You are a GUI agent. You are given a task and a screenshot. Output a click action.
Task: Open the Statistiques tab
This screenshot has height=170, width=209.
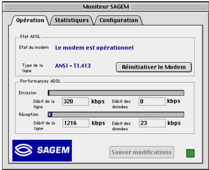point(72,20)
